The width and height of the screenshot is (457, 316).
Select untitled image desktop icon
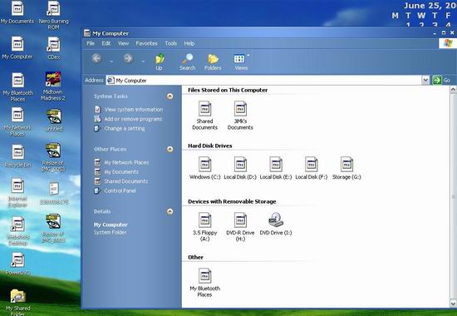54,120
